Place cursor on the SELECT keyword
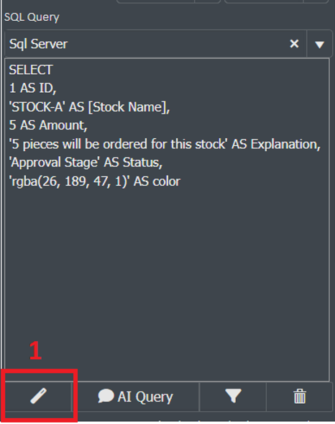Viewport: 335px width, 424px height. point(31,70)
